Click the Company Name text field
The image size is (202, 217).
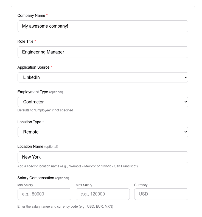[x=103, y=26]
